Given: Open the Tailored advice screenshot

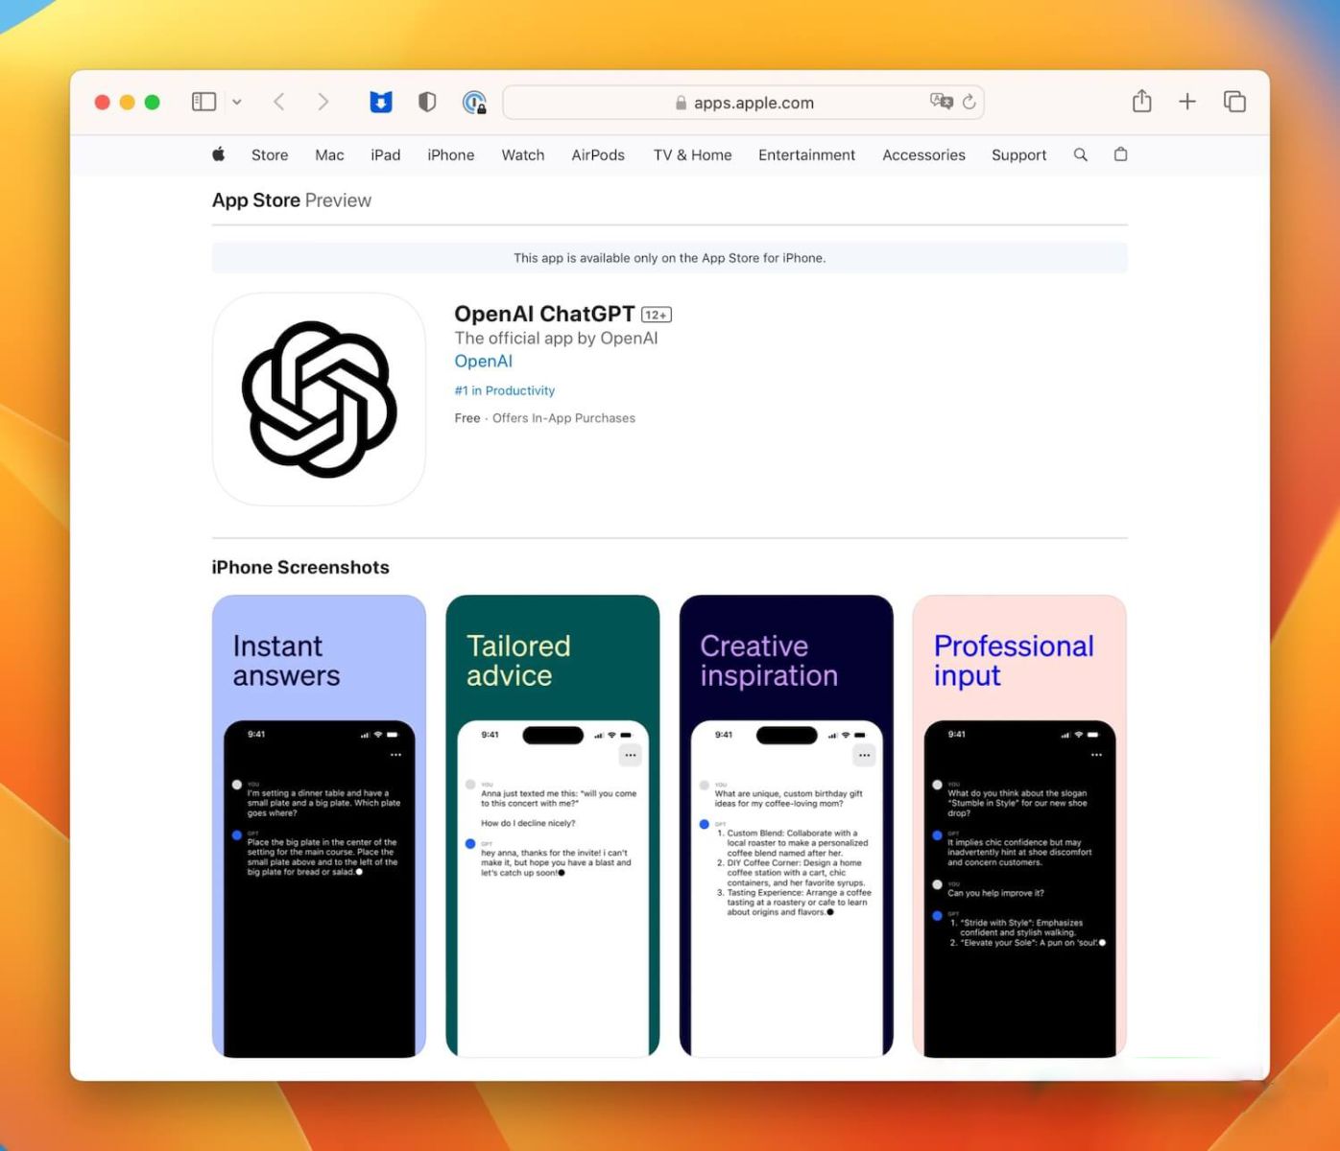Looking at the screenshot, I should [x=553, y=826].
